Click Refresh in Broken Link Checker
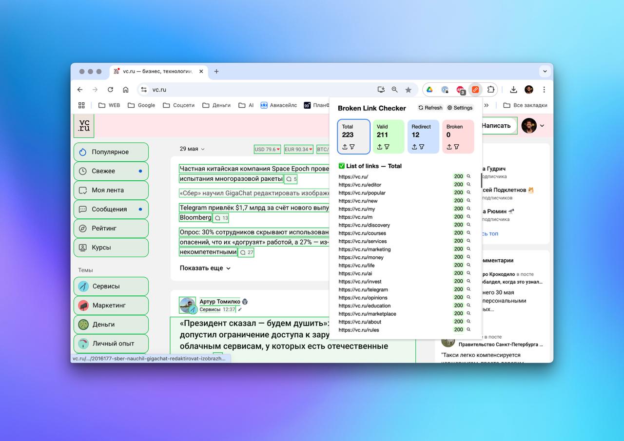Viewport: 624px width, 441px height. (430, 108)
